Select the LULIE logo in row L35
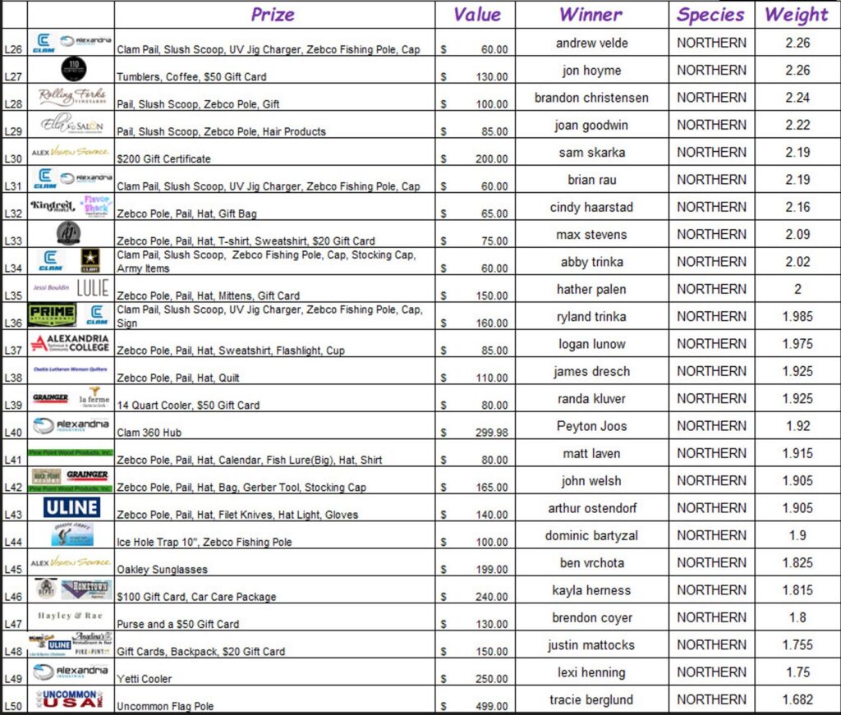This screenshot has height=715, width=841. (93, 288)
